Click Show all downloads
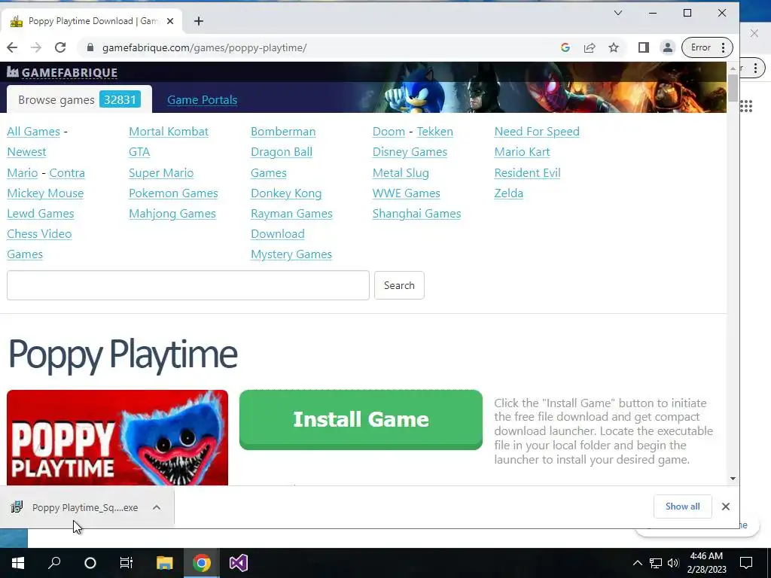The height and width of the screenshot is (578, 771). 682,507
